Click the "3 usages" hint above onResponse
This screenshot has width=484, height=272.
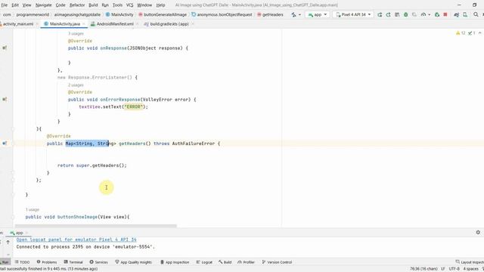pyautogui.click(x=76, y=33)
